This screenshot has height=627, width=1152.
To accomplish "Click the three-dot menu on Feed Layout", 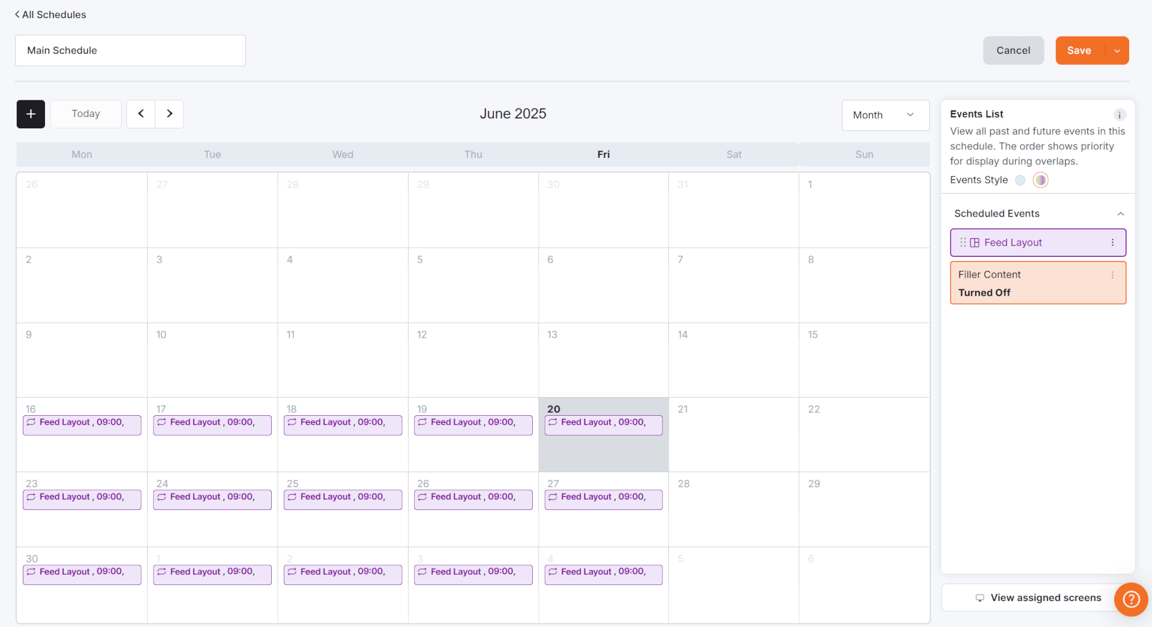I will [x=1113, y=242].
